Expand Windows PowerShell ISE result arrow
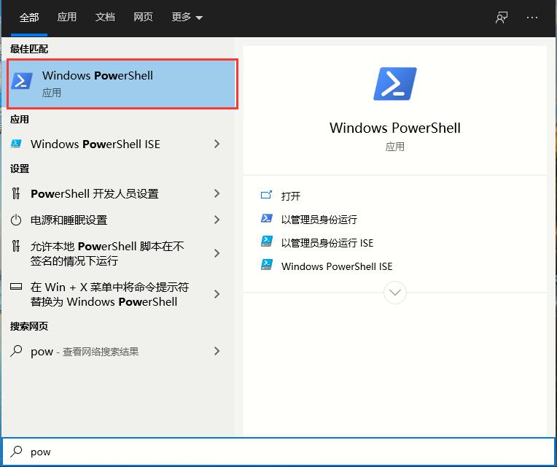 (217, 144)
